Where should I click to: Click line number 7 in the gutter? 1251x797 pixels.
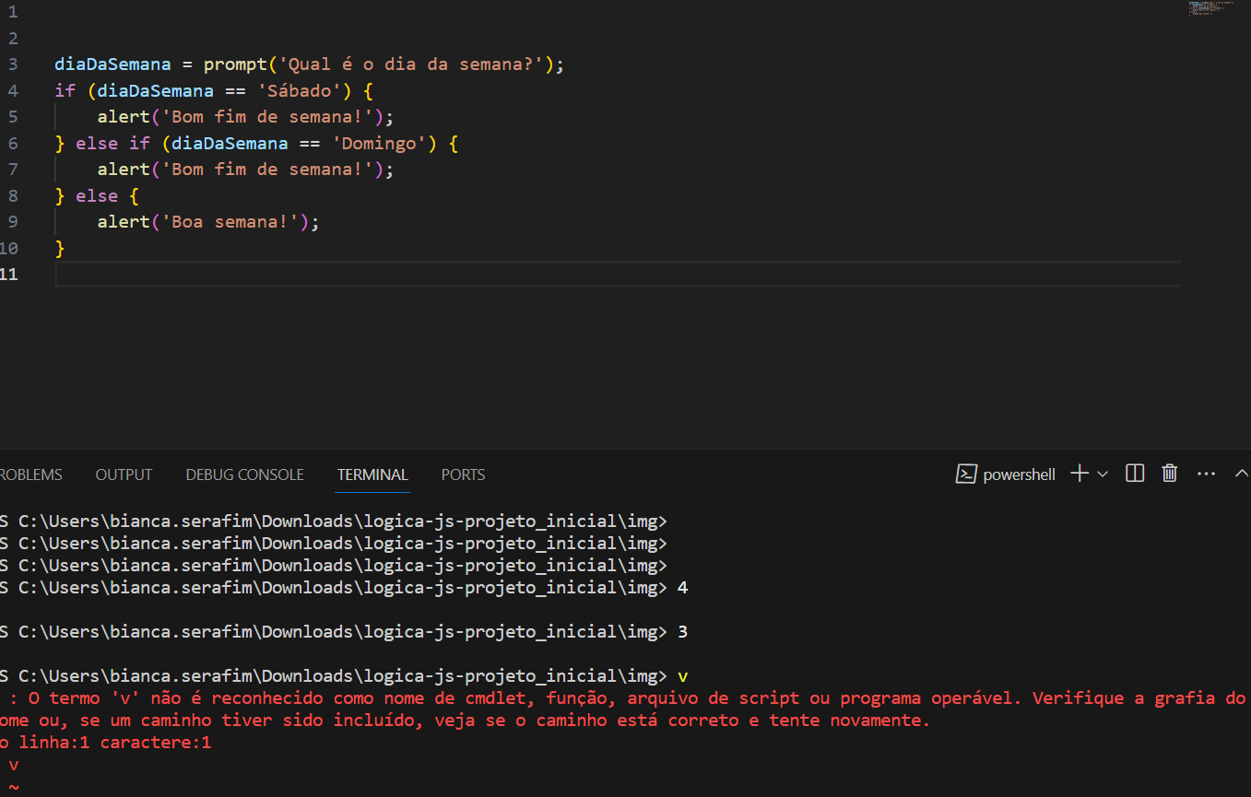(12, 170)
